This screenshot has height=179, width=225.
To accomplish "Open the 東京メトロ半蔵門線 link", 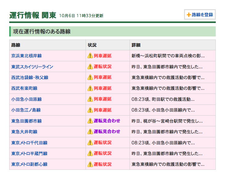I will [29, 154].
